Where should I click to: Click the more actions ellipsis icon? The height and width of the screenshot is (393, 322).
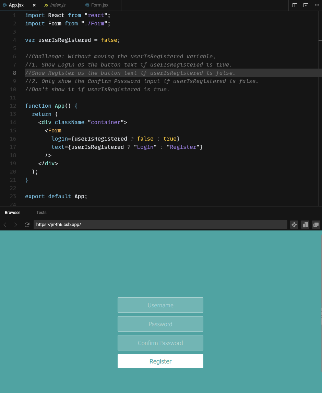[317, 5]
